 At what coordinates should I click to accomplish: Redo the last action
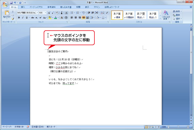(20, 3)
